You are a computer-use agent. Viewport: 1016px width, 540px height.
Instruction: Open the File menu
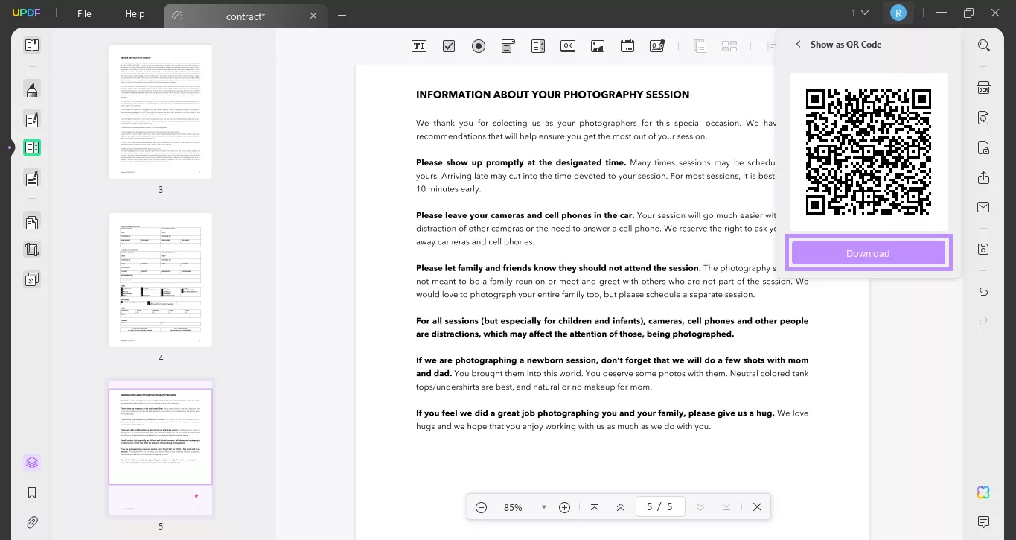click(x=85, y=13)
